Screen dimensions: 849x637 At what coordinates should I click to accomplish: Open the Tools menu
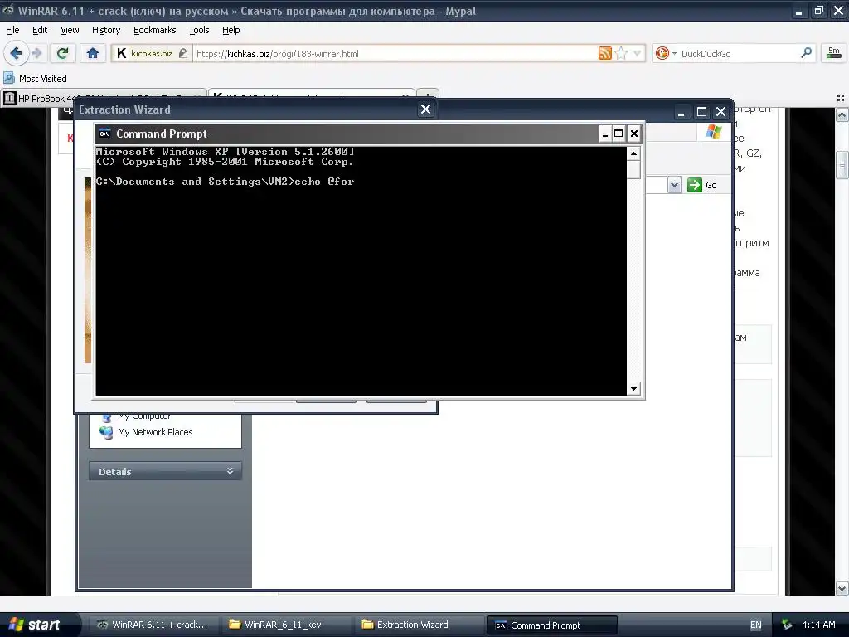(199, 30)
